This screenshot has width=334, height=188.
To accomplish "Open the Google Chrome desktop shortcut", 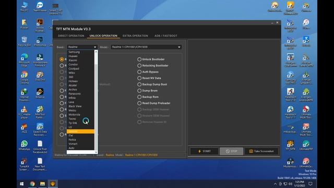I will [25, 77].
